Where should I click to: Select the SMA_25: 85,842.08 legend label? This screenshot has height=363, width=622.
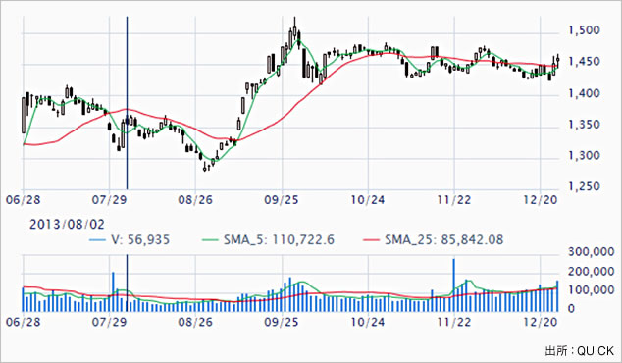[x=443, y=240]
